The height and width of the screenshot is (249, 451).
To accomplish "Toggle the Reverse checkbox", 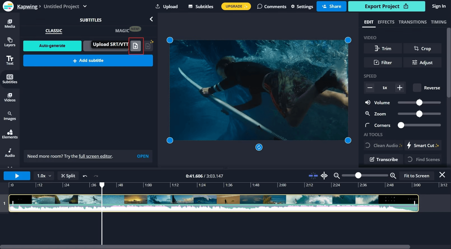I will click(417, 88).
